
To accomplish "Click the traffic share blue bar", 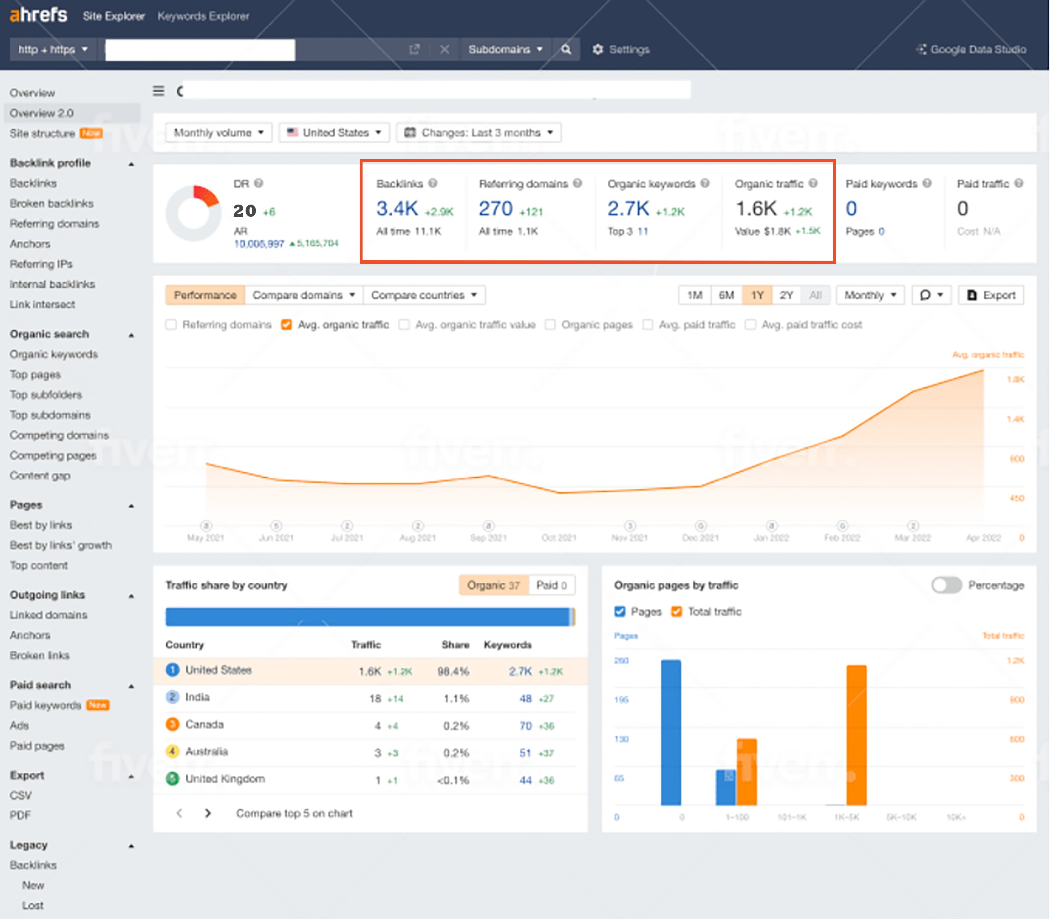I will click(x=368, y=616).
